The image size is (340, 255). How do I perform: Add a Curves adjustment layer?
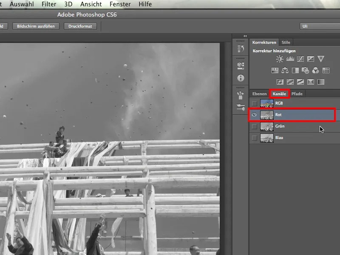(300, 59)
